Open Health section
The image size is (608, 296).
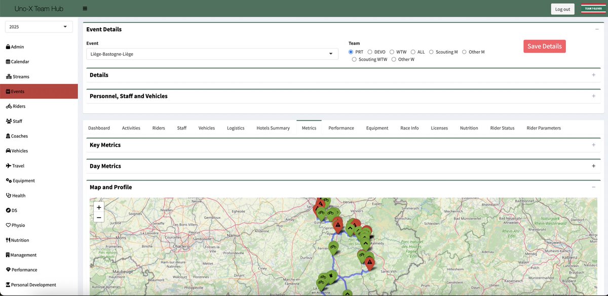[x=15, y=196]
